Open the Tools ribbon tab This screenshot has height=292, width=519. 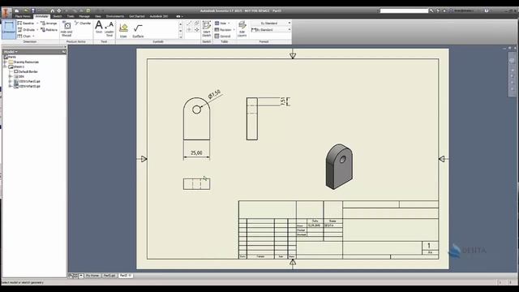71,16
